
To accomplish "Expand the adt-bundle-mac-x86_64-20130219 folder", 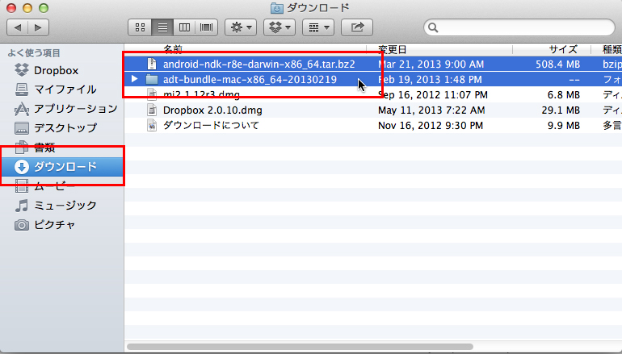I will [x=134, y=79].
